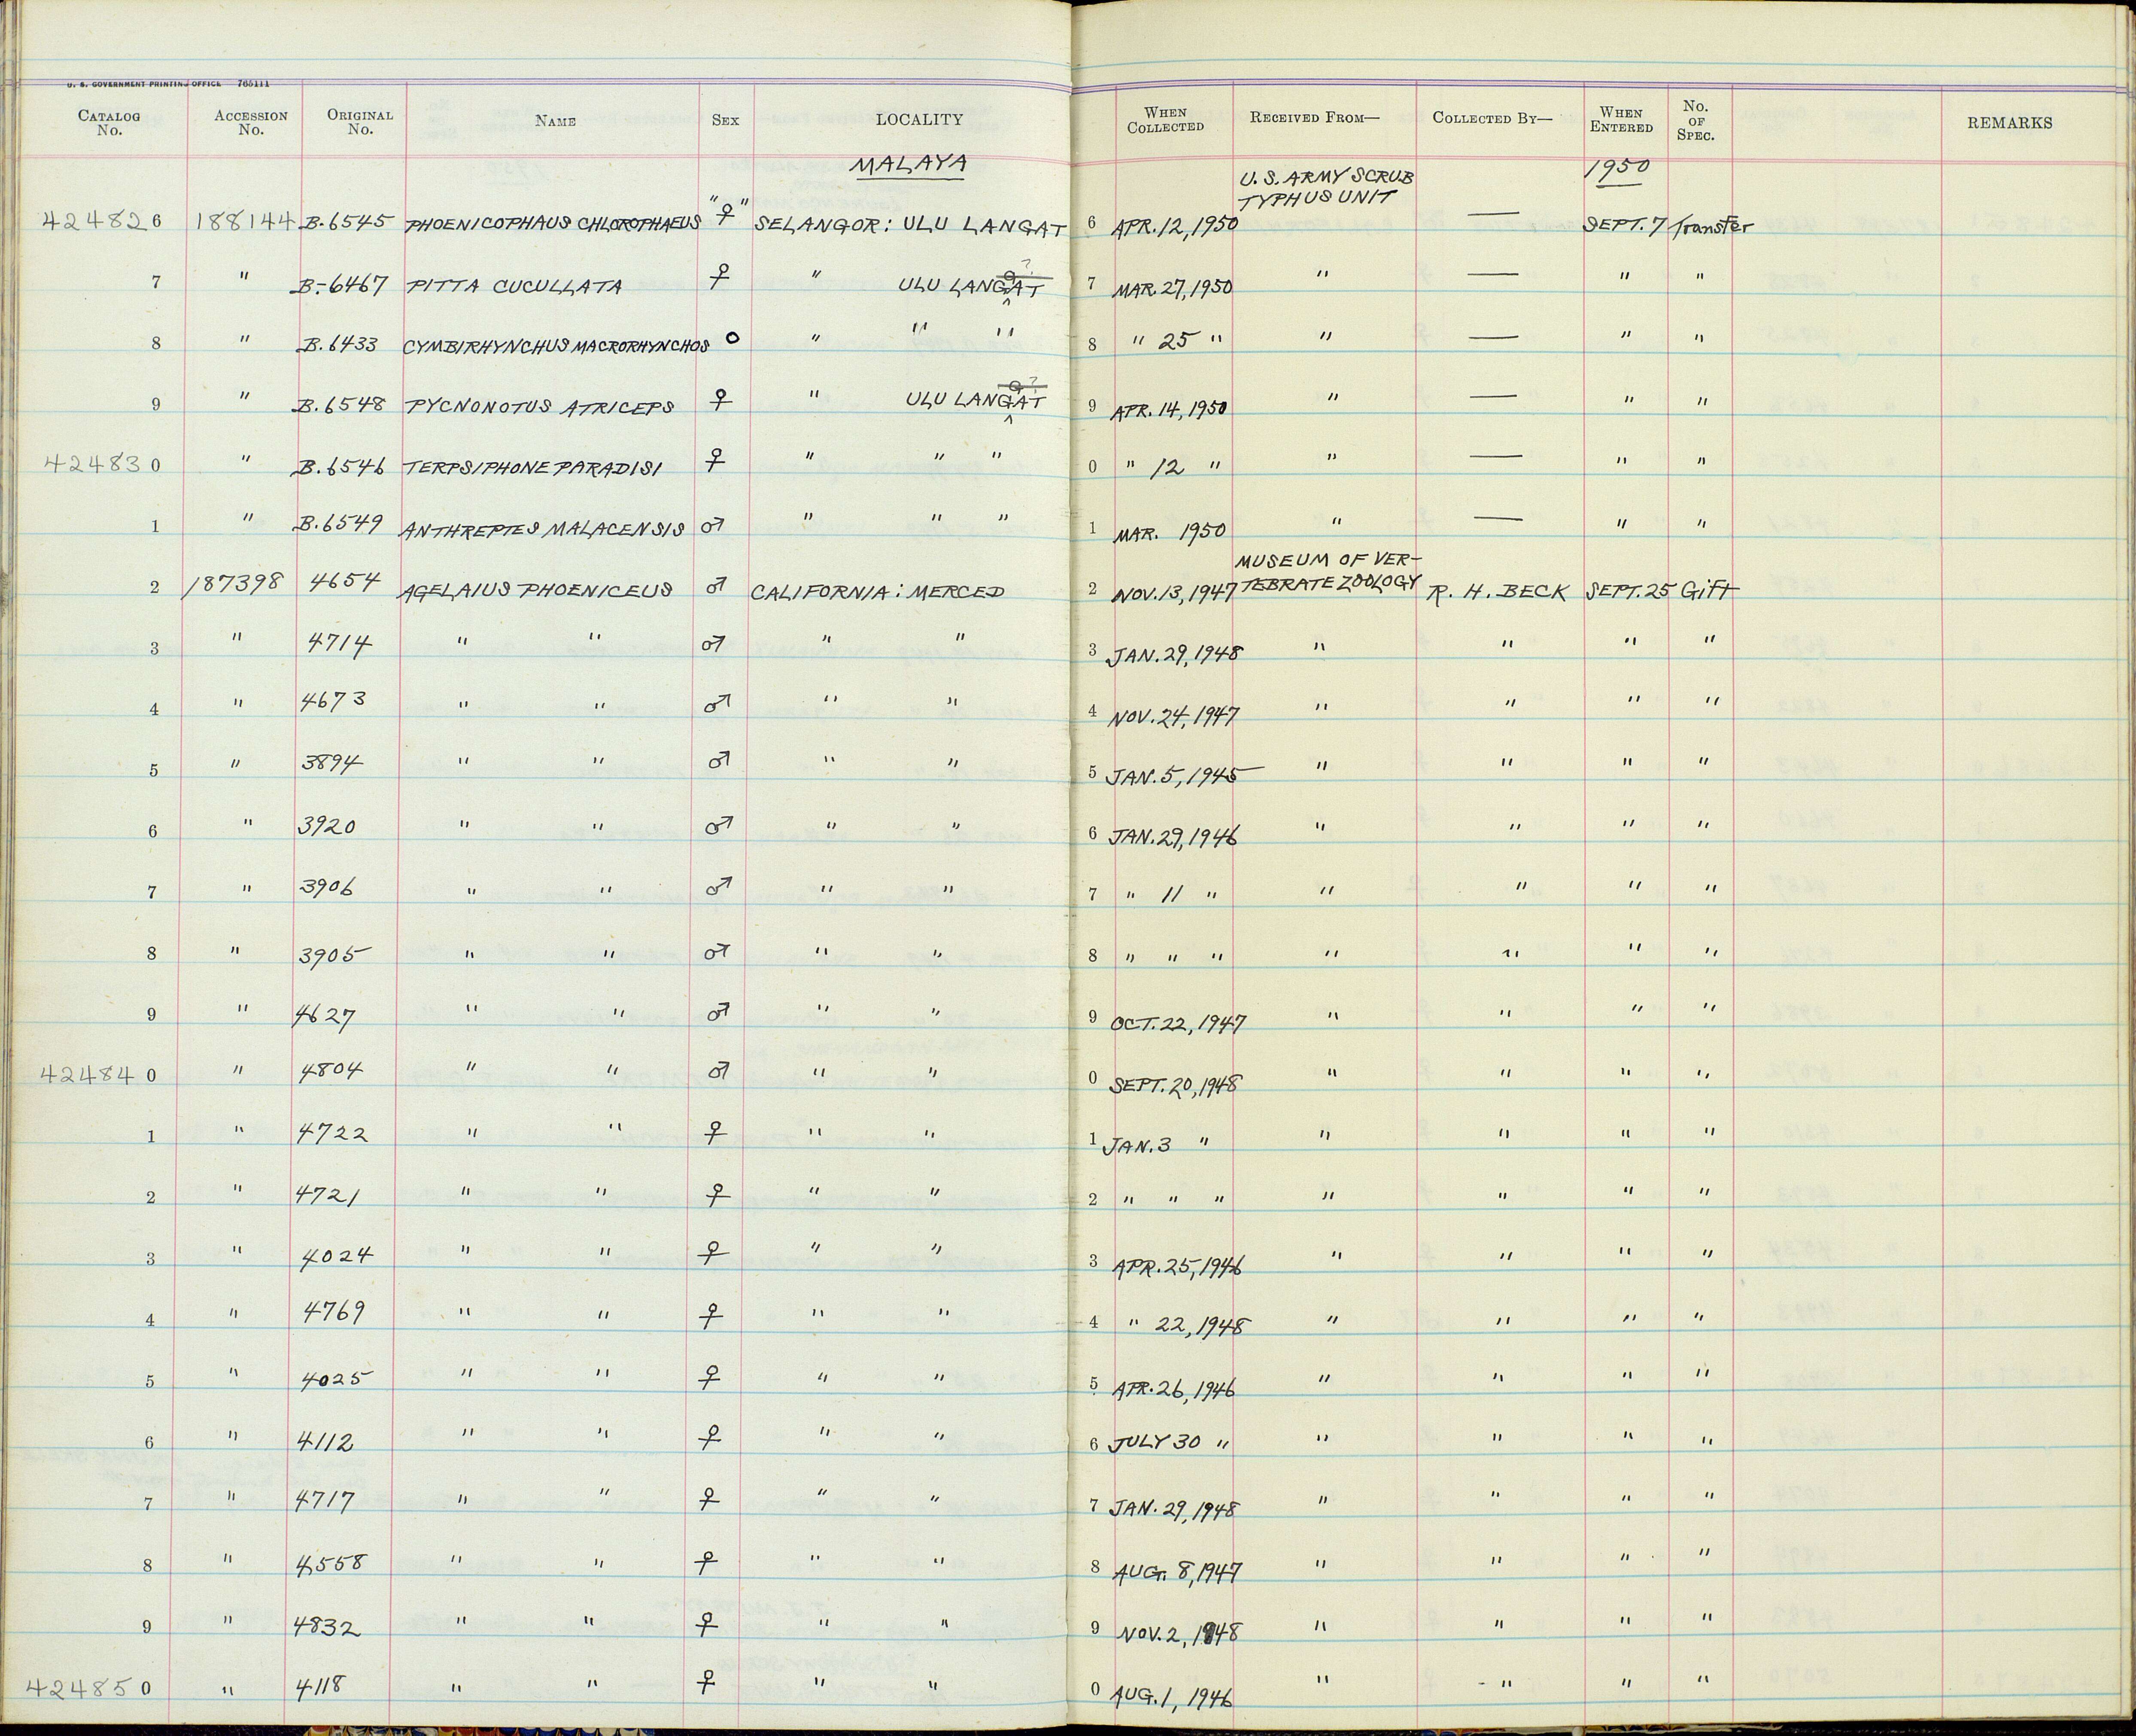The height and width of the screenshot is (1736, 2136).
Task: Select 'Cymbirhynchus macrorhynchos' name entry
Action: coord(556,347)
